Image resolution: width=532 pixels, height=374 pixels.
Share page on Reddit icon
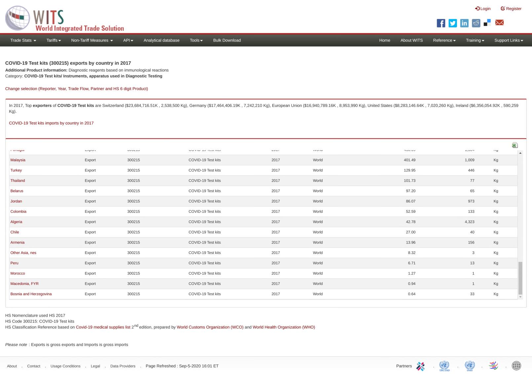coord(476,23)
